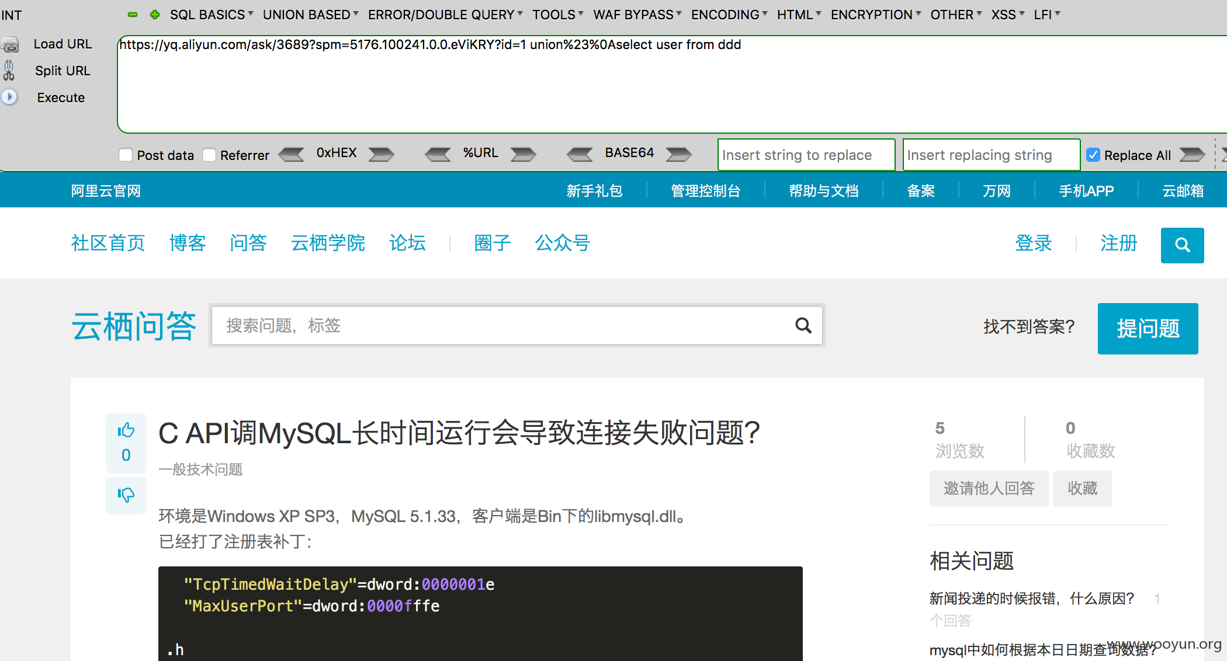Click the blue search button in site header
This screenshot has height=661, width=1227.
point(1182,245)
